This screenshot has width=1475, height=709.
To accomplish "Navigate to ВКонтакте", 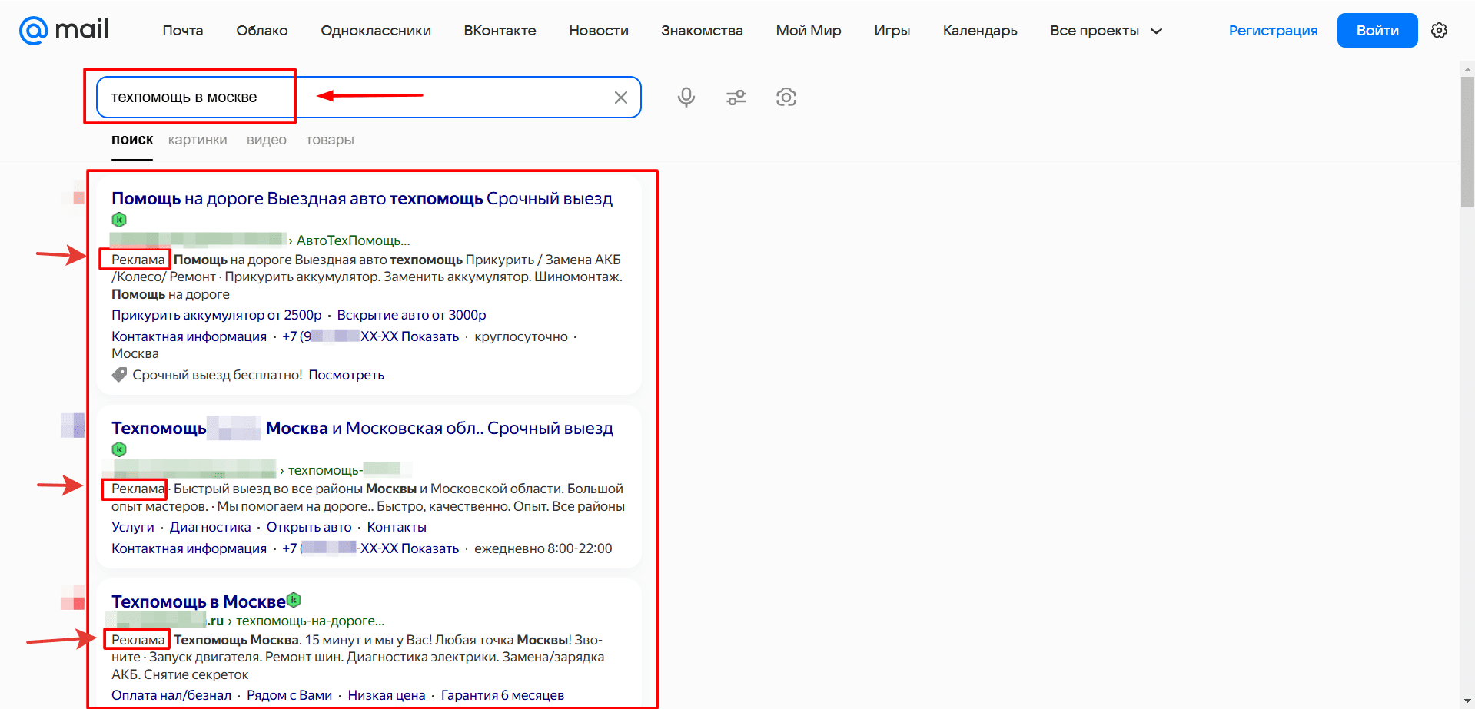I will [x=500, y=31].
